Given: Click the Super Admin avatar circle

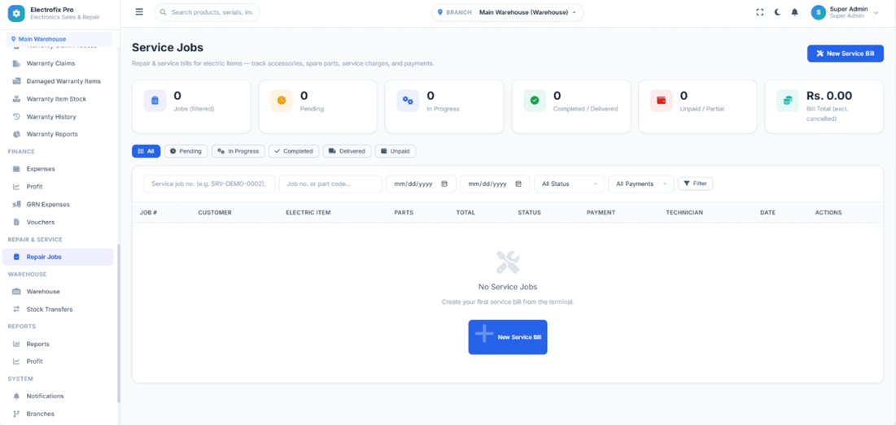Looking at the screenshot, I should pos(819,12).
